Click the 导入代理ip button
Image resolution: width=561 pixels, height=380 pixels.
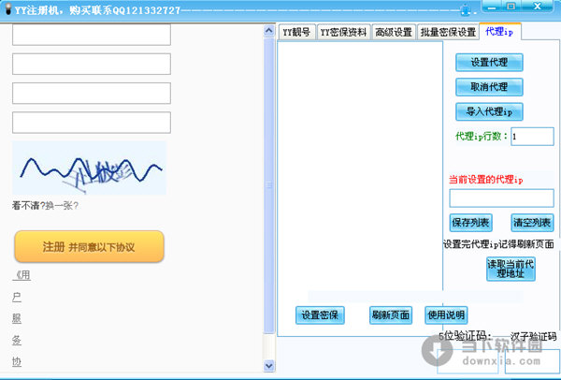tap(489, 111)
